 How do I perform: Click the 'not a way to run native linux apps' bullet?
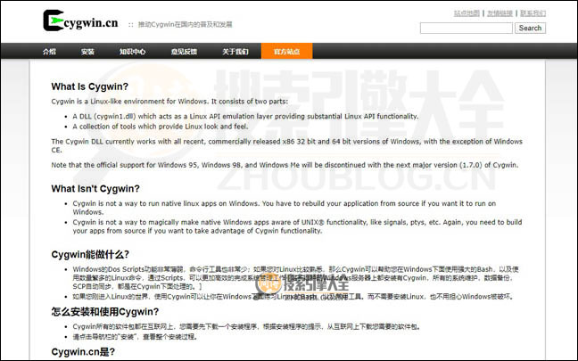[285, 208]
